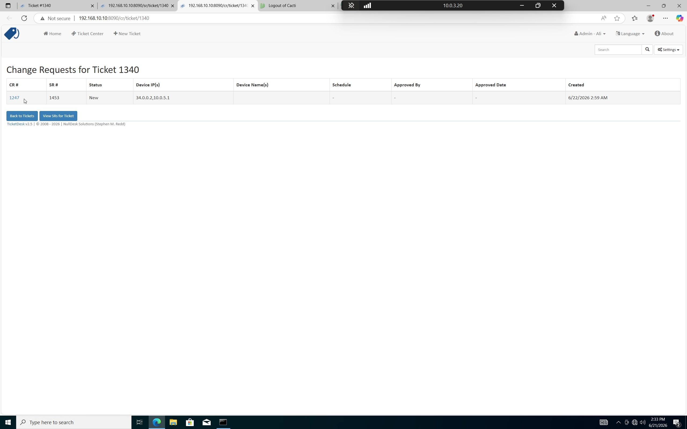Open change request 1247 link
Viewport: 687px width, 429px height.
(x=14, y=98)
